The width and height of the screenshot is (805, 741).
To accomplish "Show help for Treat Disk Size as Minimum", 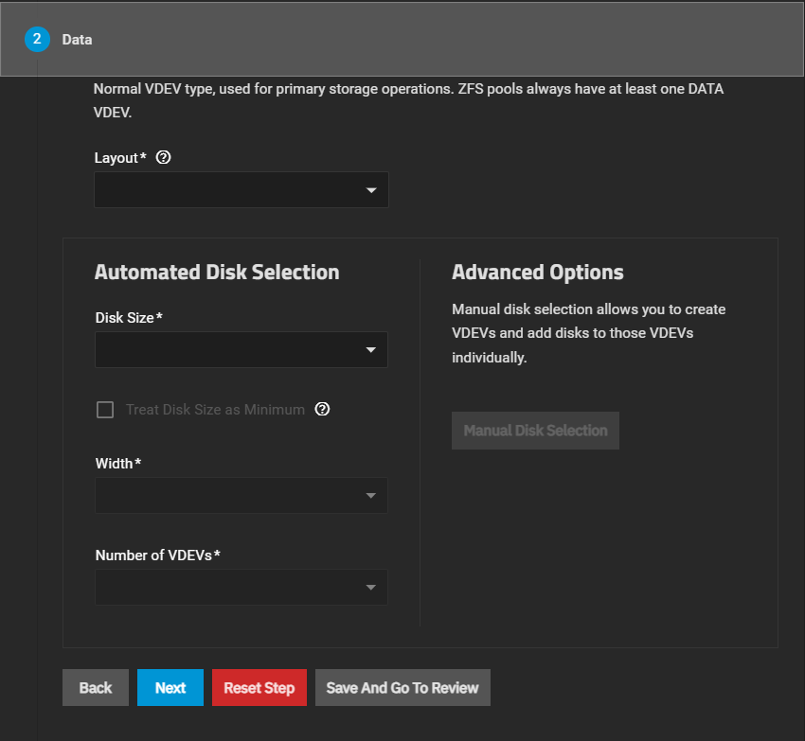I will [x=322, y=410].
